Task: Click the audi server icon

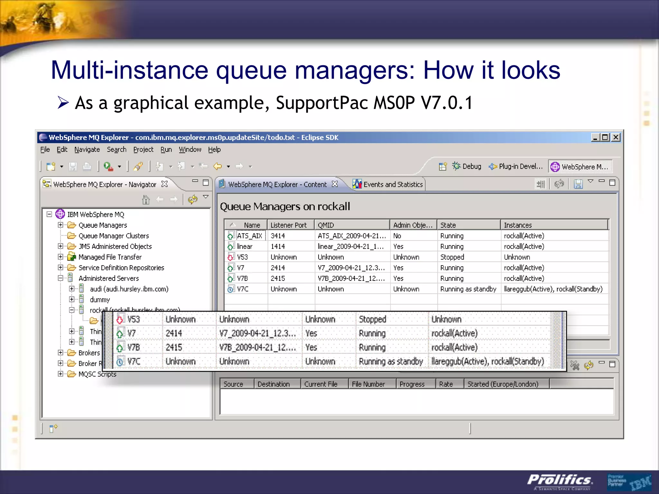Action: coord(82,289)
